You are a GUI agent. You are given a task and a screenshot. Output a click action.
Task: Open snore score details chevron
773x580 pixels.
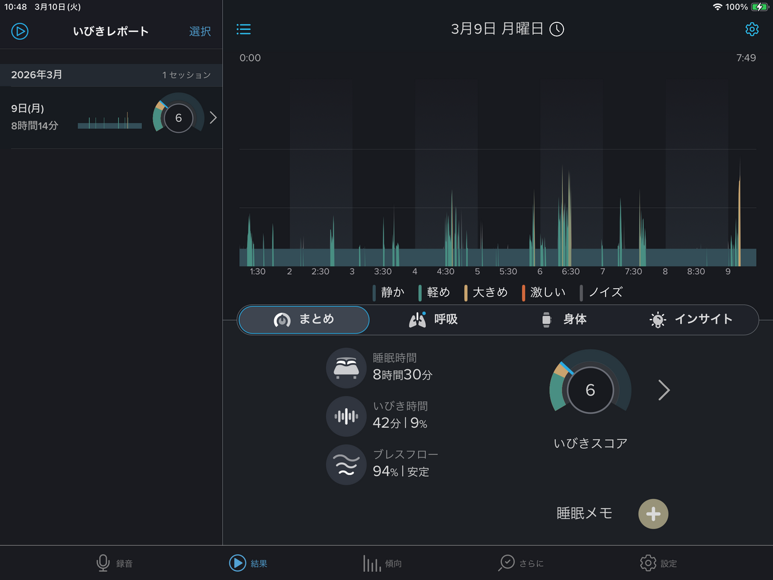(x=664, y=390)
